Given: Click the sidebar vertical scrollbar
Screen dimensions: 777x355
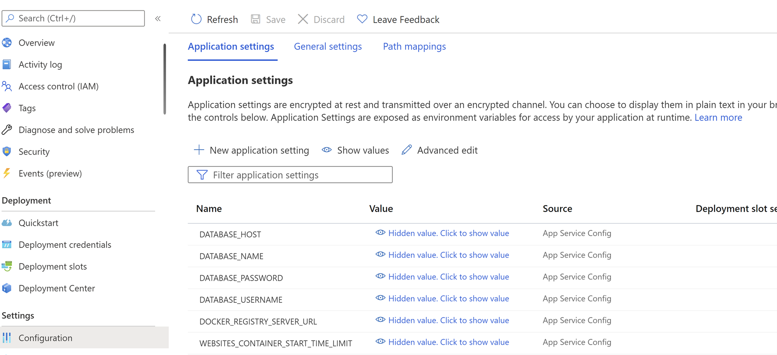Looking at the screenshot, I should [x=165, y=79].
